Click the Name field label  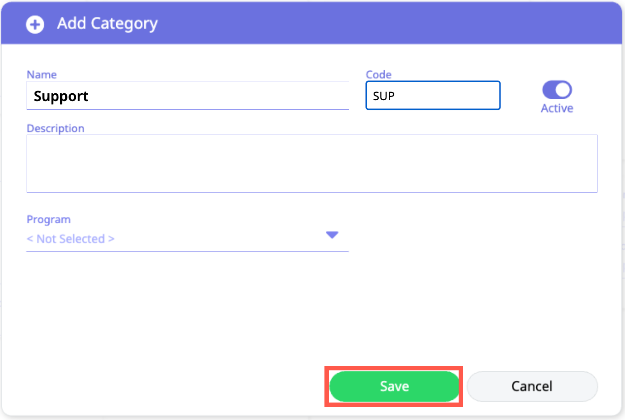[x=42, y=74]
